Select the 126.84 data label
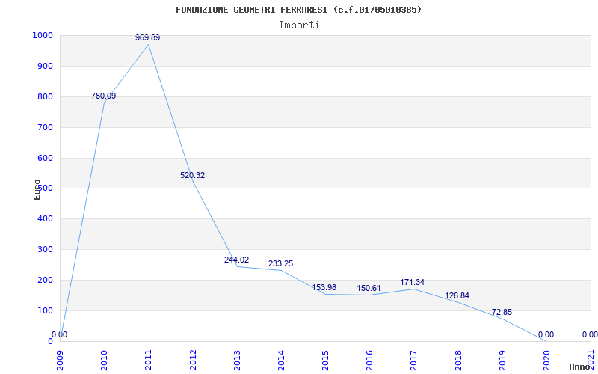The width and height of the screenshot is (598, 374). [x=457, y=295]
